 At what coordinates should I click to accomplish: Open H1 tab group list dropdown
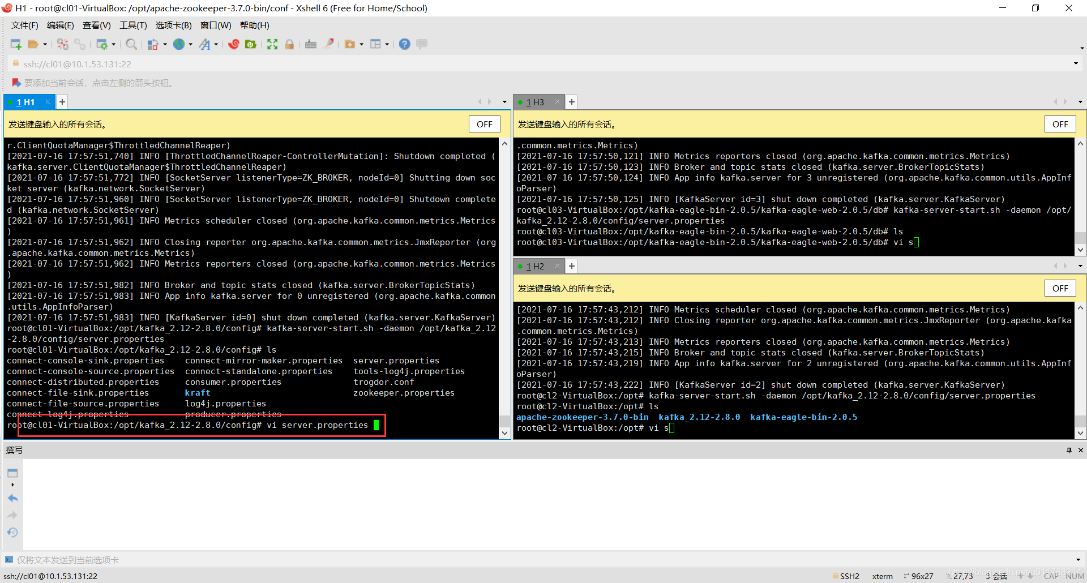[504, 102]
